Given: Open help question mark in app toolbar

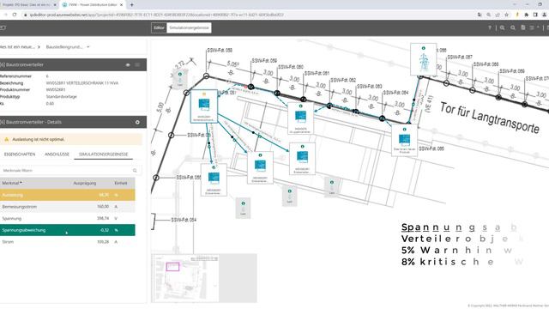Looking at the screenshot, I should click(x=490, y=27).
